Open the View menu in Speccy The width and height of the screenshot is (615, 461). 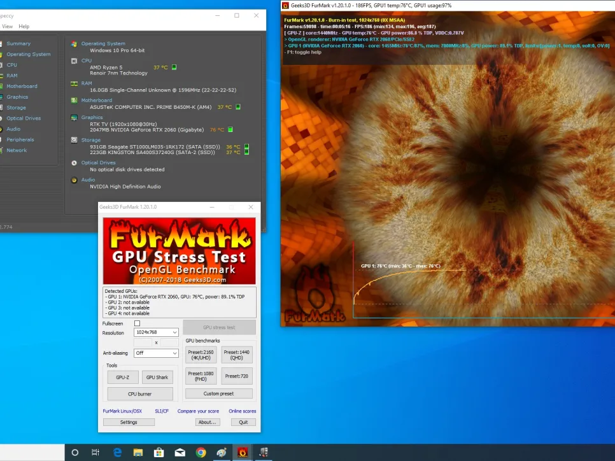[8, 26]
